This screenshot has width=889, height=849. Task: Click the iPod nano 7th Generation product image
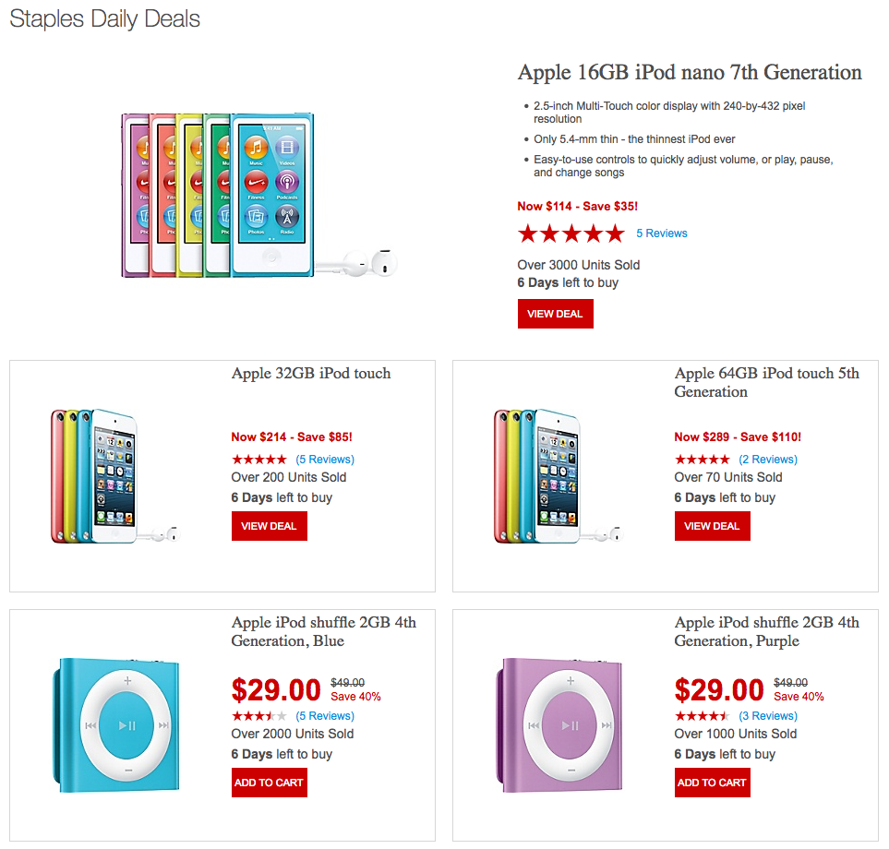pos(258,196)
